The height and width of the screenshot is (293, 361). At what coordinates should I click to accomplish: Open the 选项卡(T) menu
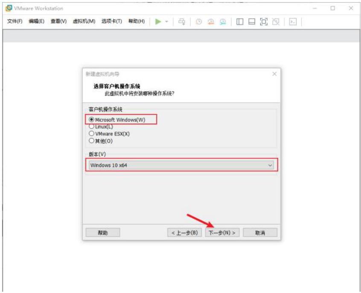coord(112,21)
